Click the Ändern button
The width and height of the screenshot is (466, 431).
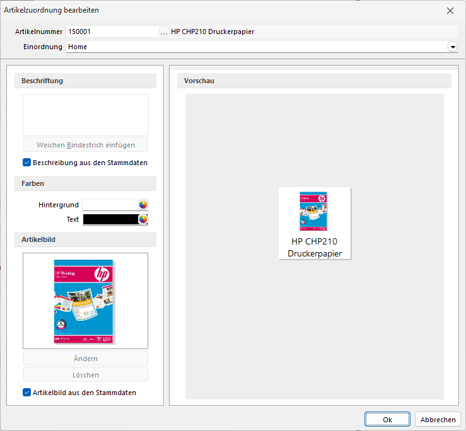tap(86, 359)
